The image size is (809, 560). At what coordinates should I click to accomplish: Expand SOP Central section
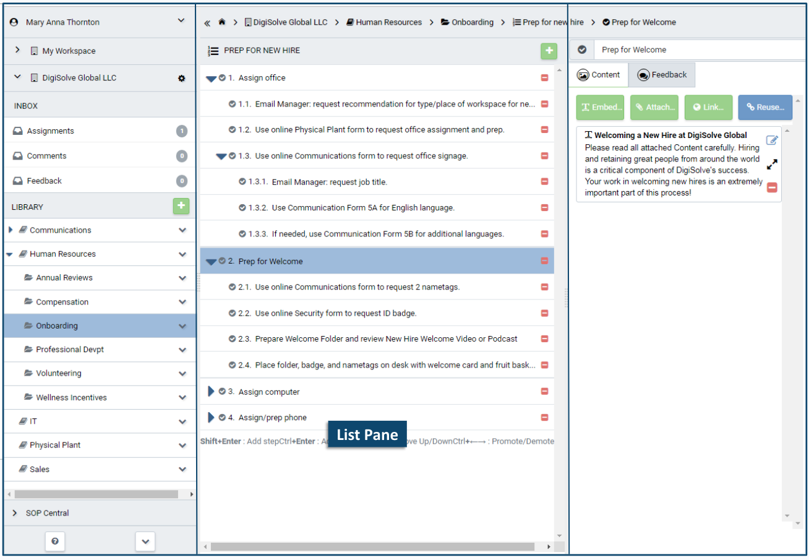tap(15, 513)
